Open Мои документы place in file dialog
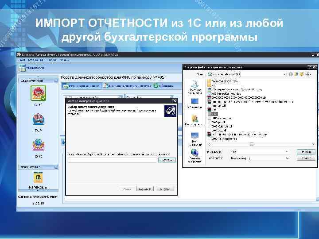The height and width of the screenshot is (239, 319). pos(195,120)
